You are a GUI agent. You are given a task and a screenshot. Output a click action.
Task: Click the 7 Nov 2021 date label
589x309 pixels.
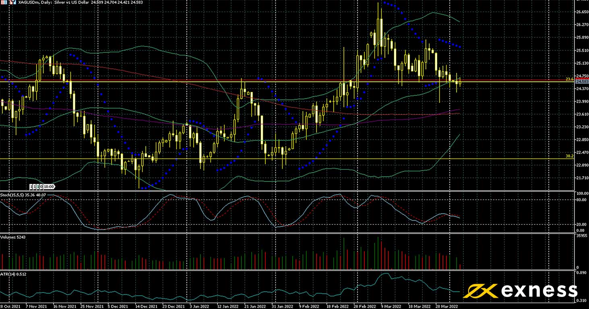36,306
